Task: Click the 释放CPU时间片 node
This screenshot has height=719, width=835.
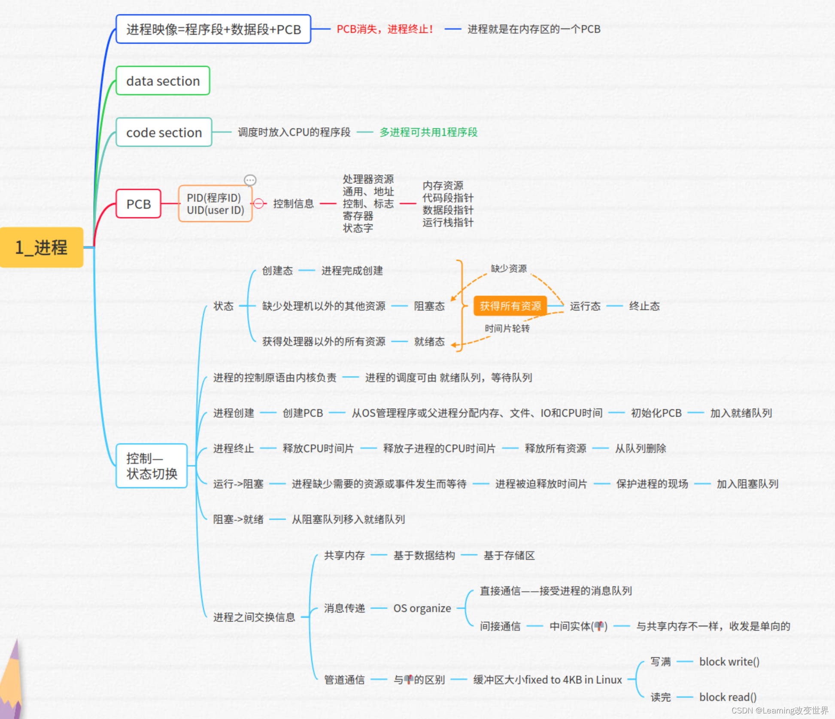Action: [318, 448]
